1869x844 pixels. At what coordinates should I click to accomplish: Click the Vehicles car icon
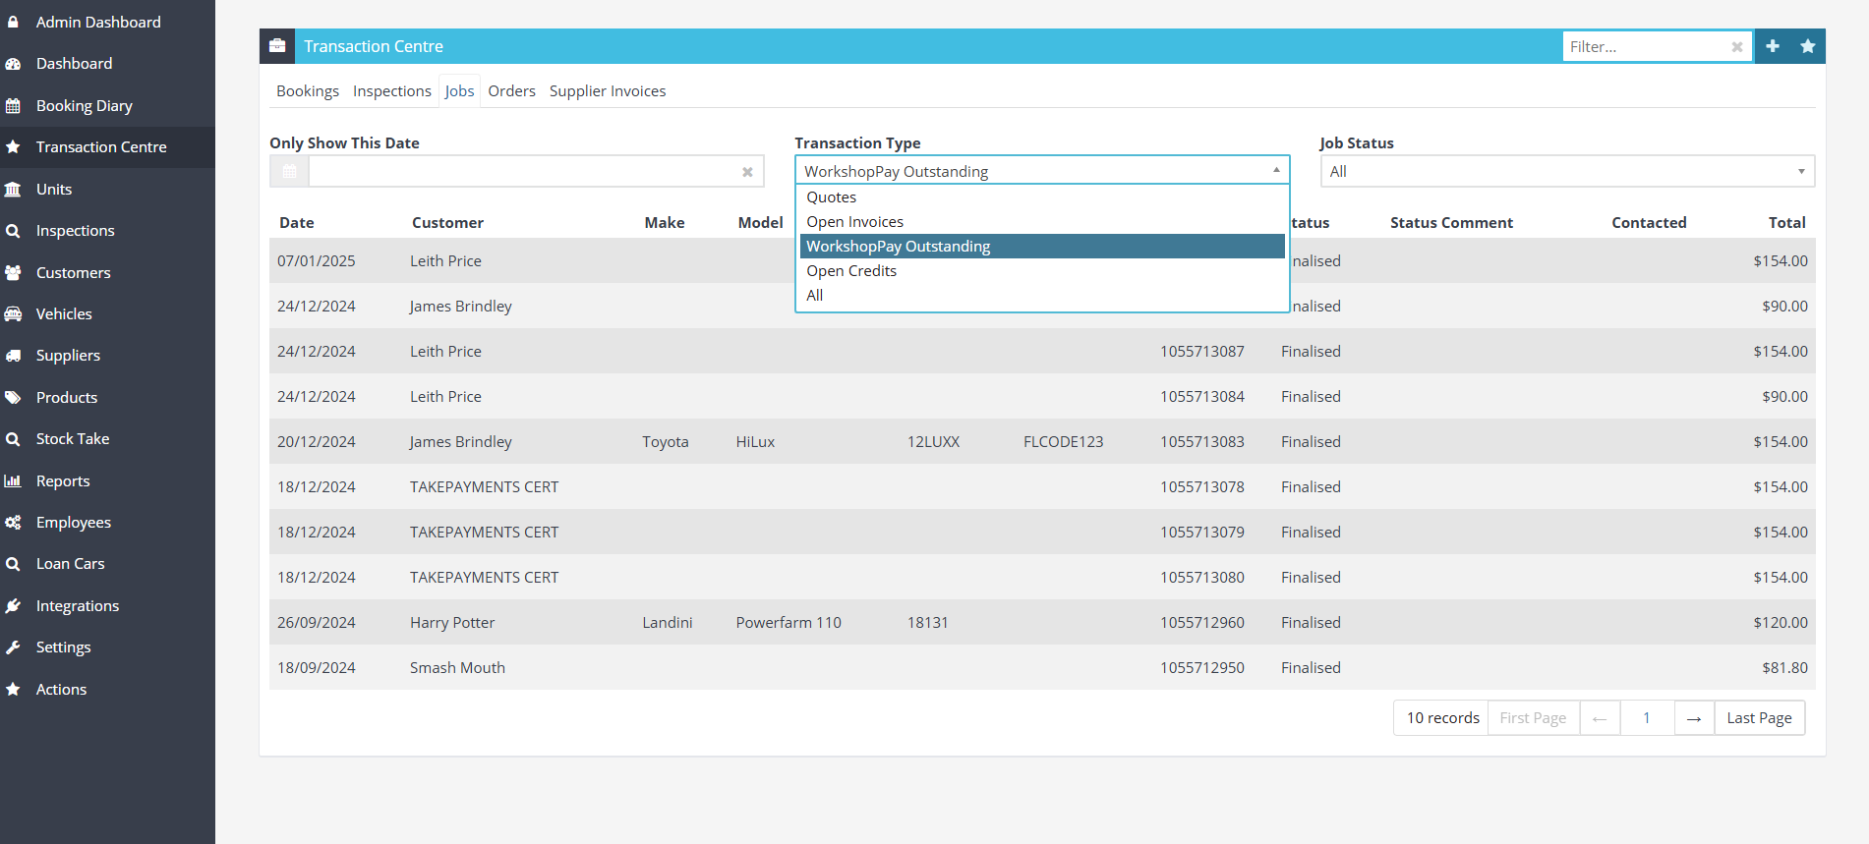click(x=13, y=314)
